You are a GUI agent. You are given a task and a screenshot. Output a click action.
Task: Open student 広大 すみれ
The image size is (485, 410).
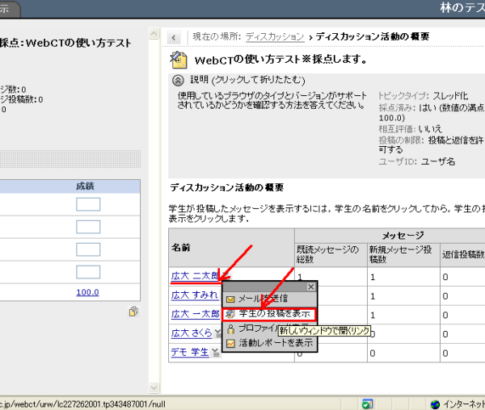[195, 295]
